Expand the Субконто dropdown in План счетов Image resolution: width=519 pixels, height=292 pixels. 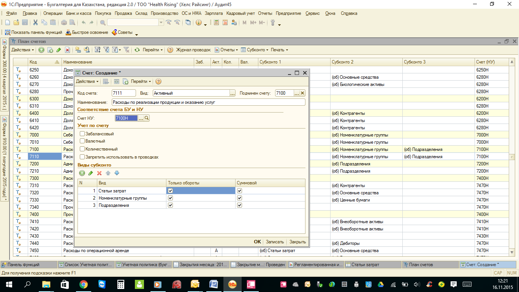point(255,50)
